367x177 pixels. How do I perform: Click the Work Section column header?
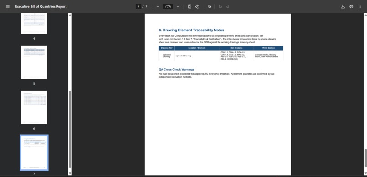[x=269, y=48]
